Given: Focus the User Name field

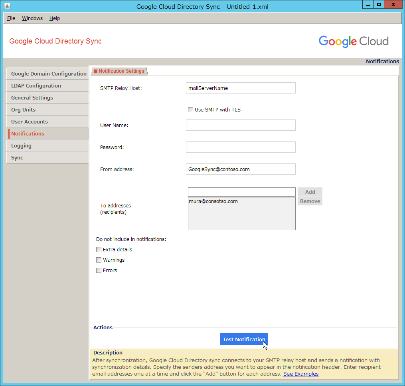Looking at the screenshot, I should [x=241, y=125].
